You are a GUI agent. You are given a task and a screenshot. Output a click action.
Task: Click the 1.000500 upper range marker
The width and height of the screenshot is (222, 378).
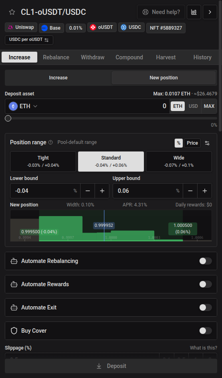(183, 228)
